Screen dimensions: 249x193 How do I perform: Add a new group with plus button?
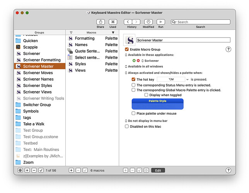coord(27,170)
